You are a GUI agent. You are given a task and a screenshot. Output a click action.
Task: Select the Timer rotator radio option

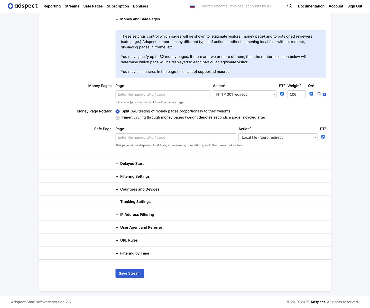pyautogui.click(x=118, y=118)
